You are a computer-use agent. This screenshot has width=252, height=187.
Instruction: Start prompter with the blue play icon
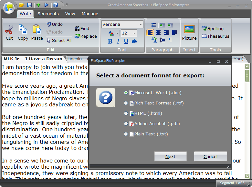(x=47, y=5)
